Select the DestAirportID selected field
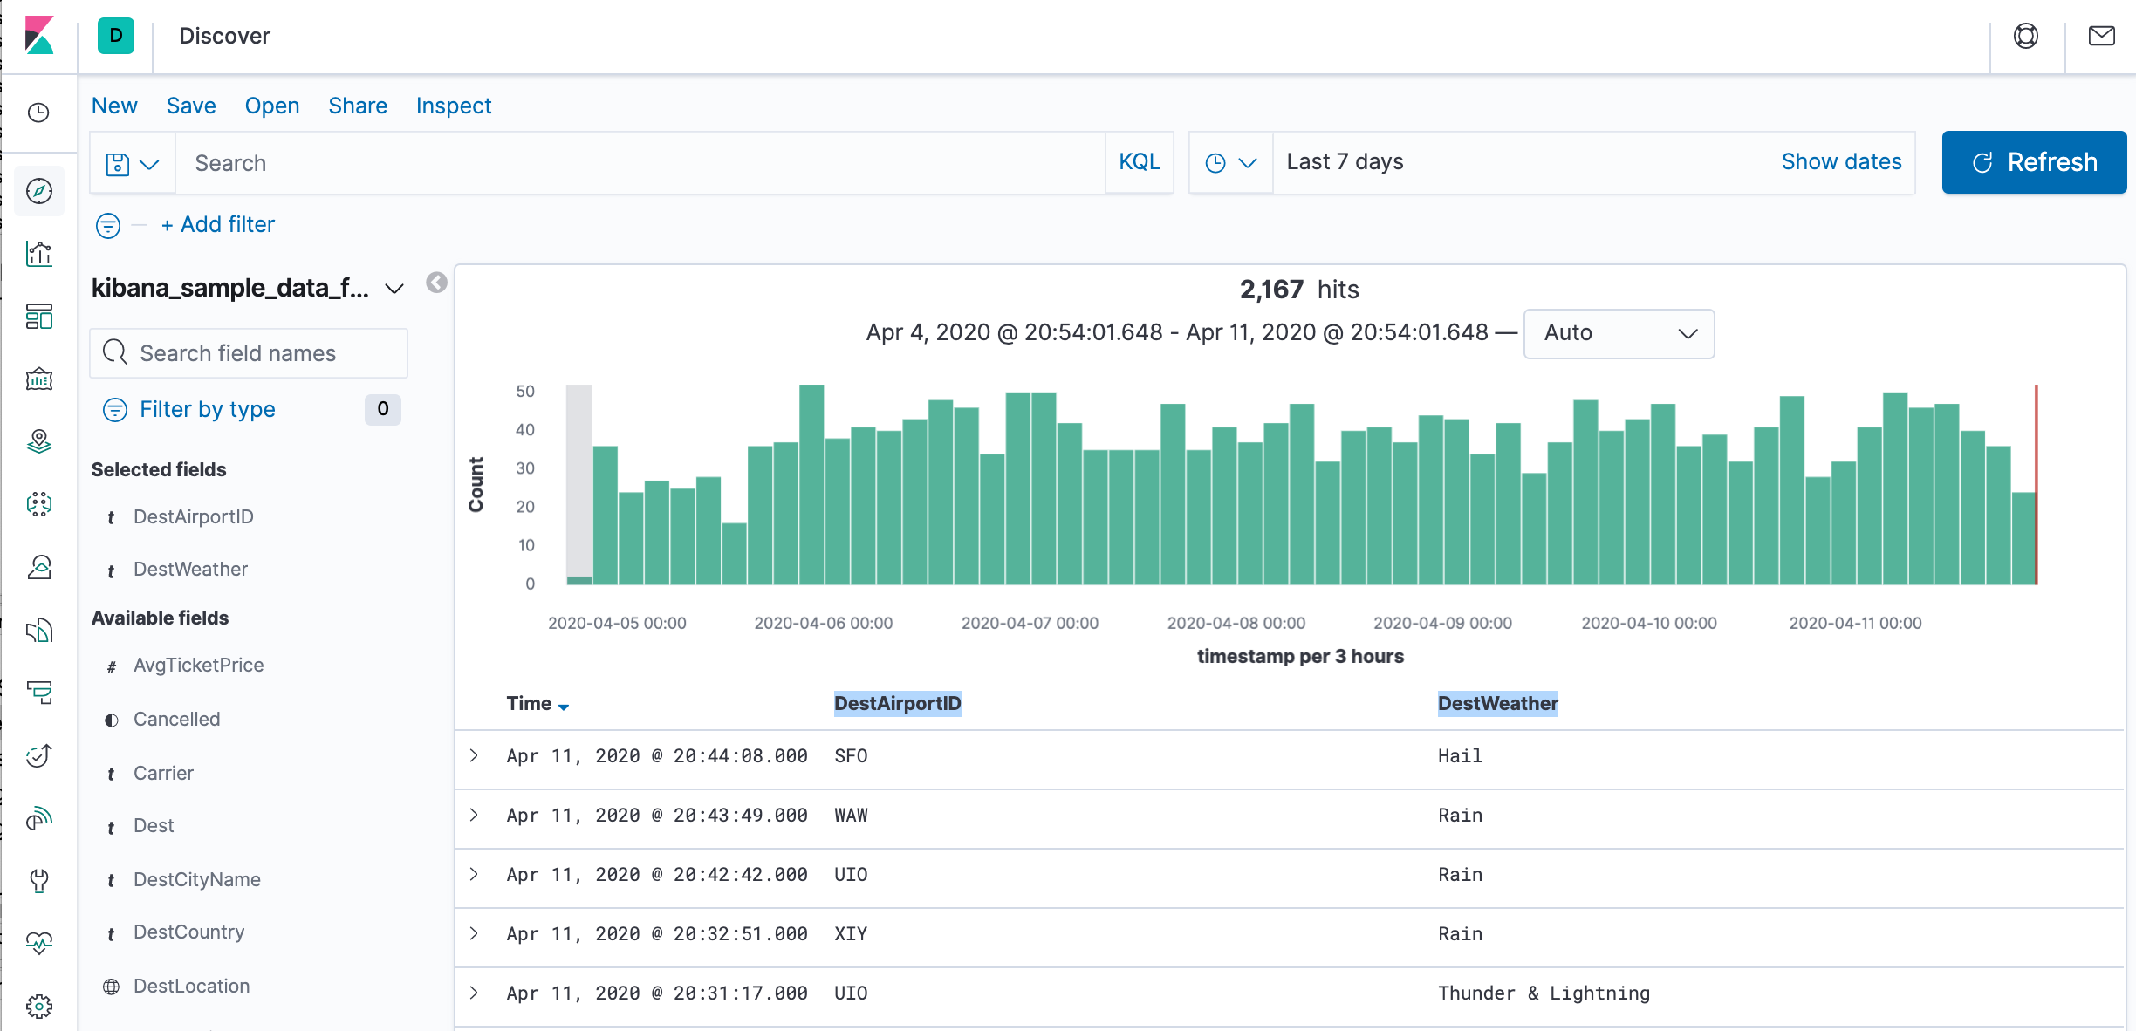The height and width of the screenshot is (1031, 2136). (x=193, y=516)
